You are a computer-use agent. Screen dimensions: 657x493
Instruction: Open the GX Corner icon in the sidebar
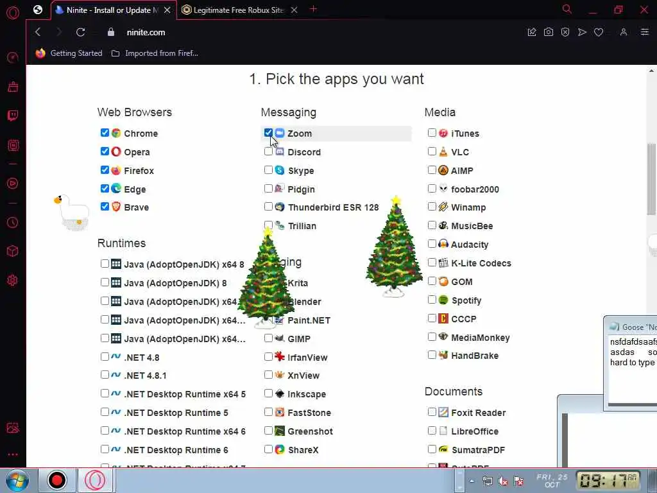click(x=13, y=58)
